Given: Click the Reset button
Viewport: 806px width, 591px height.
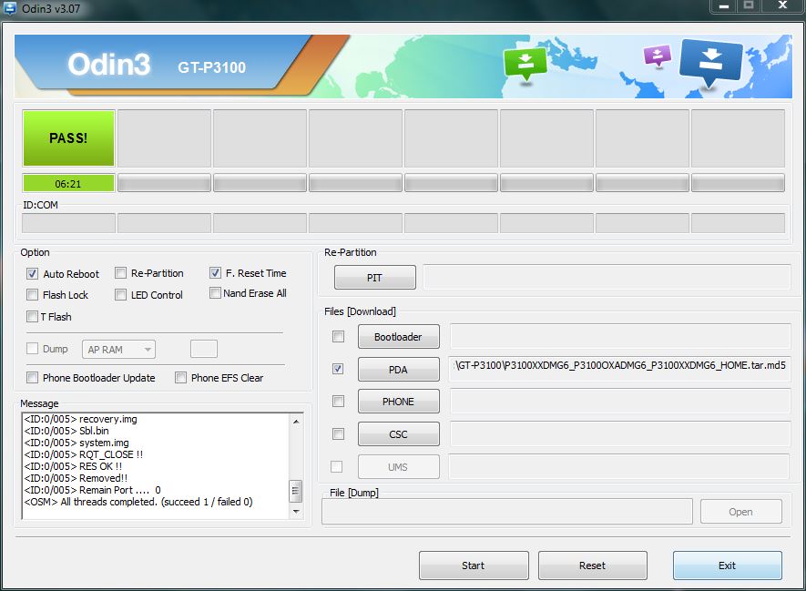Looking at the screenshot, I should click(592, 566).
